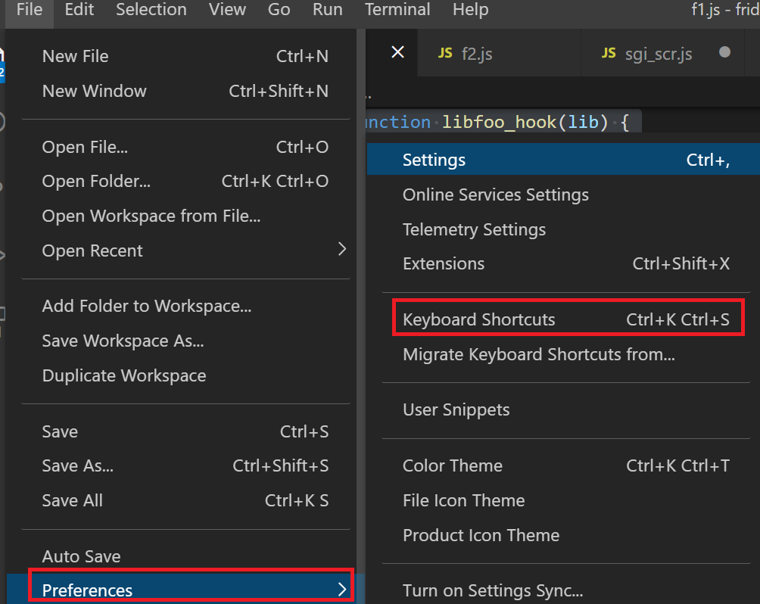760x604 pixels.
Task: Click the unsaved changes dot on sgi_scr.js
Action: [724, 53]
